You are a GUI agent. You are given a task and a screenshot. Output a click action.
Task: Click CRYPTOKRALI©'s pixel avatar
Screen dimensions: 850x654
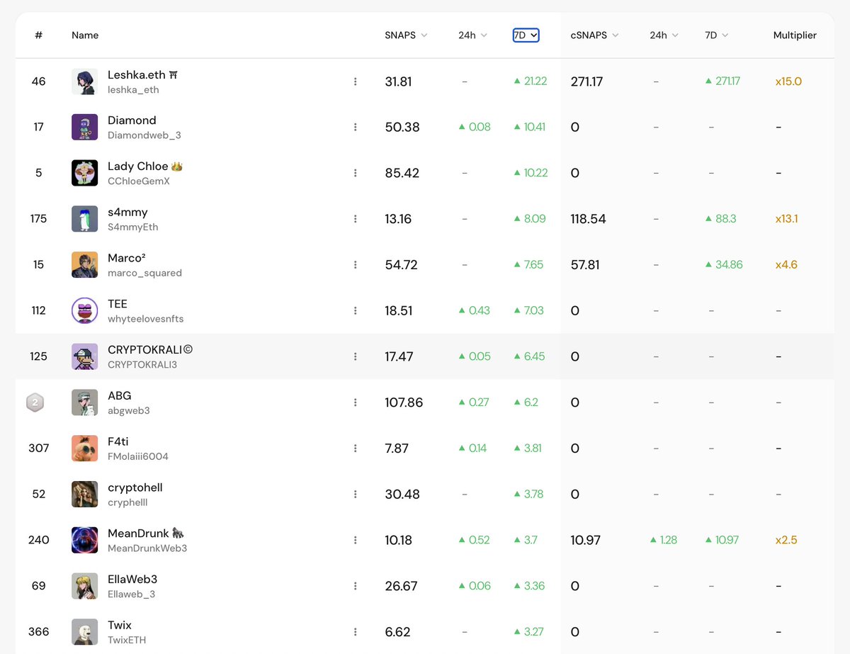(85, 356)
